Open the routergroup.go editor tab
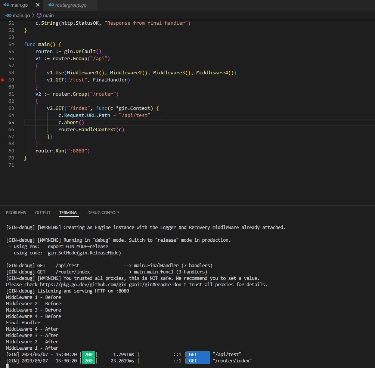The width and height of the screenshot is (375, 368). tap(71, 5)
